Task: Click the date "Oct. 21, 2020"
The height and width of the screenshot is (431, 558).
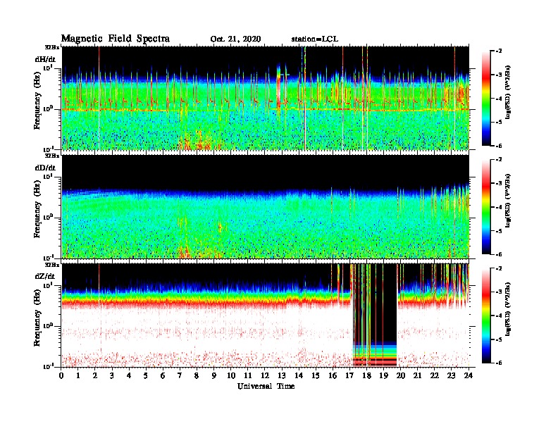Action: coord(235,39)
